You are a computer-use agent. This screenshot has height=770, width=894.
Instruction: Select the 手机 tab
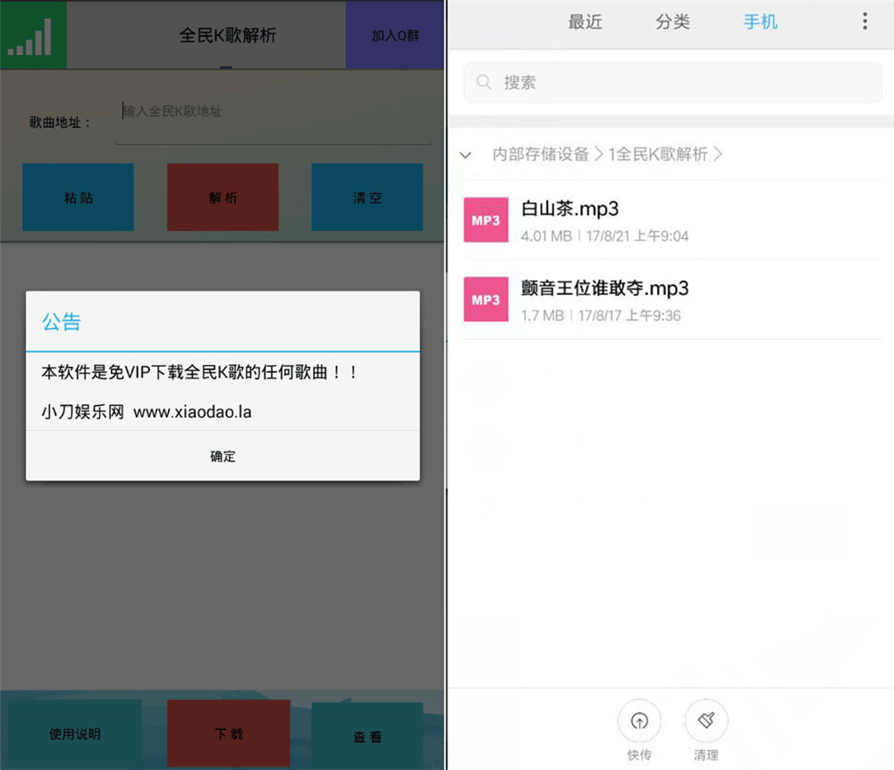click(760, 22)
